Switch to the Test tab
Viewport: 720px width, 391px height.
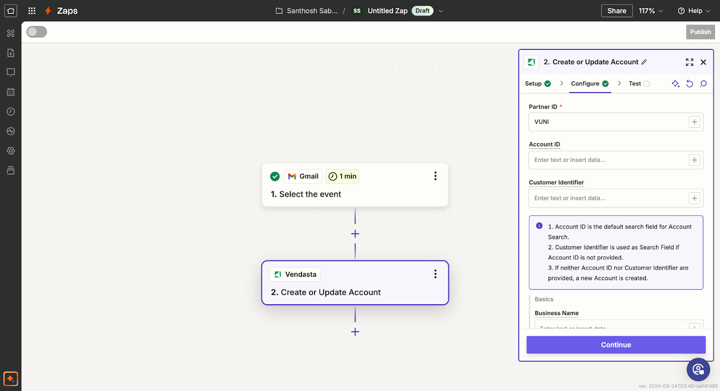point(639,84)
